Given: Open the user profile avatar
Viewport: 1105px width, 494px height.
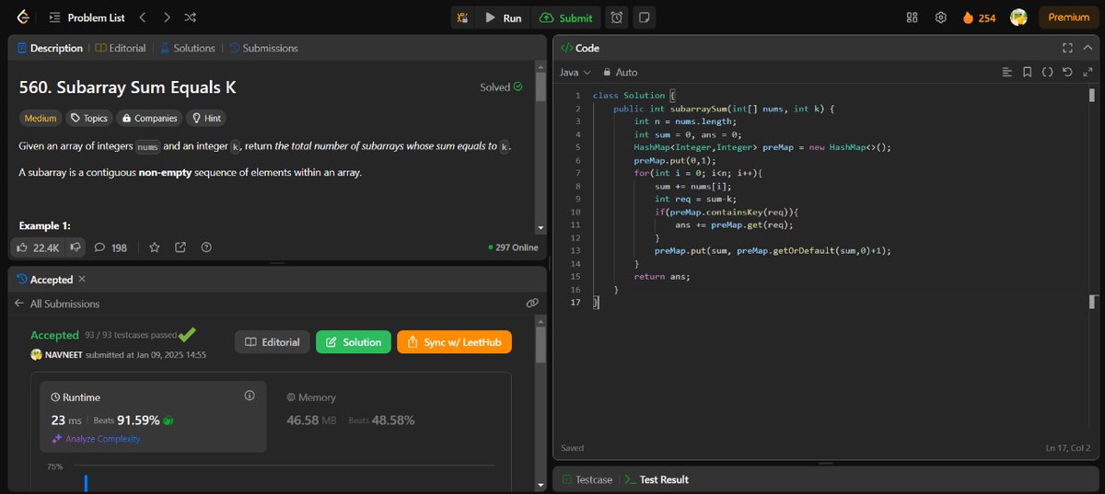Looking at the screenshot, I should [x=1018, y=17].
